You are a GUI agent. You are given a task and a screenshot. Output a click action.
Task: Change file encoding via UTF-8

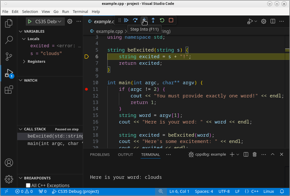click(224, 191)
